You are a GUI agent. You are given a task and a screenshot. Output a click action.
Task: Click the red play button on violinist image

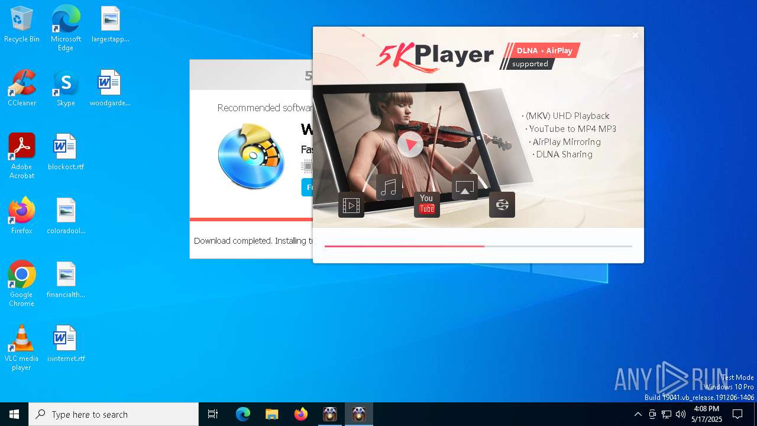click(410, 144)
